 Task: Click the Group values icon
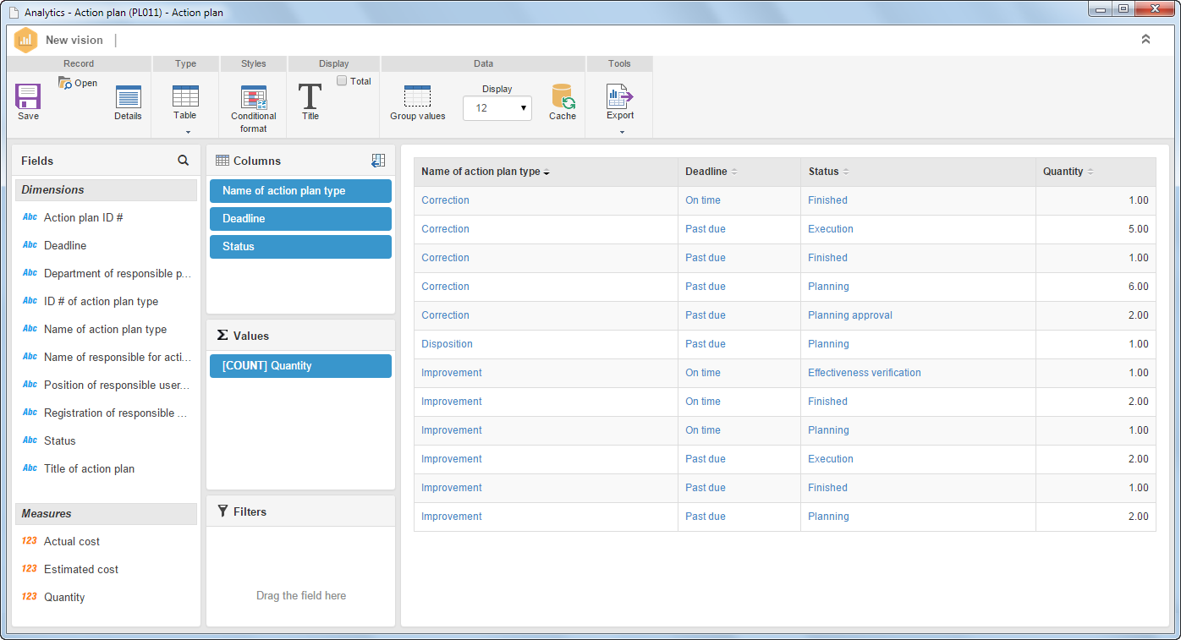click(x=417, y=96)
